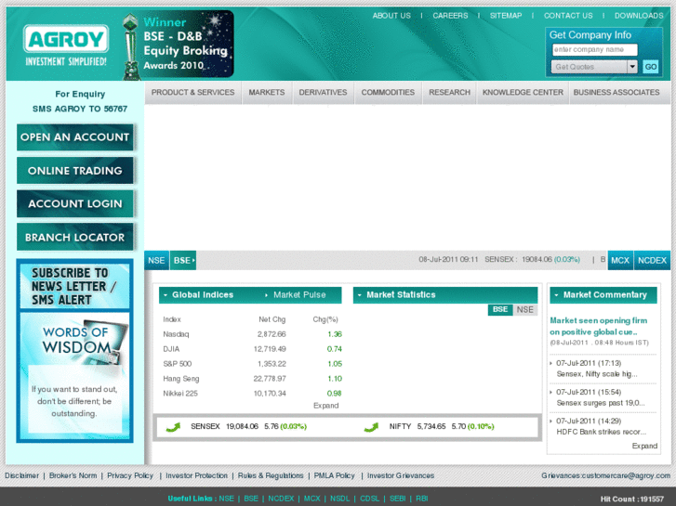676x506 pixels.
Task: Open Rules & Regulations link
Action: click(x=271, y=475)
